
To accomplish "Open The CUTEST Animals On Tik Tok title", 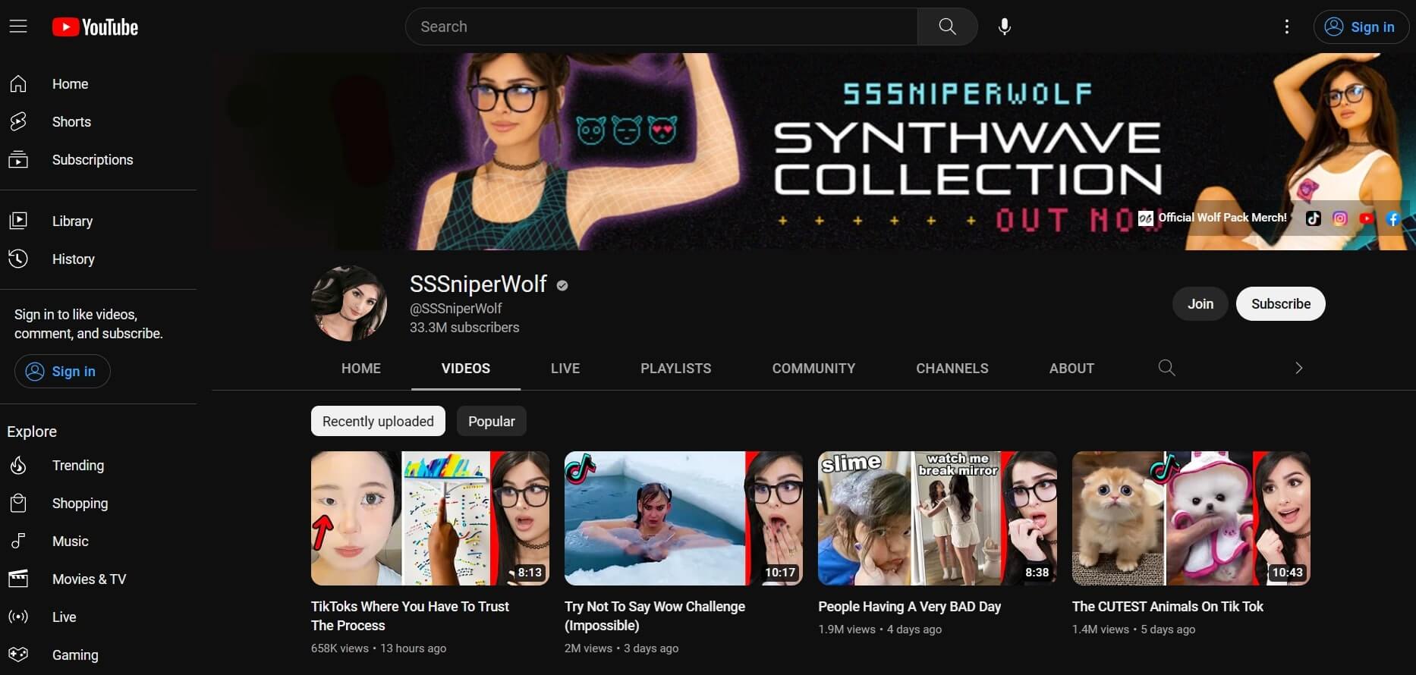I will pos(1168,606).
